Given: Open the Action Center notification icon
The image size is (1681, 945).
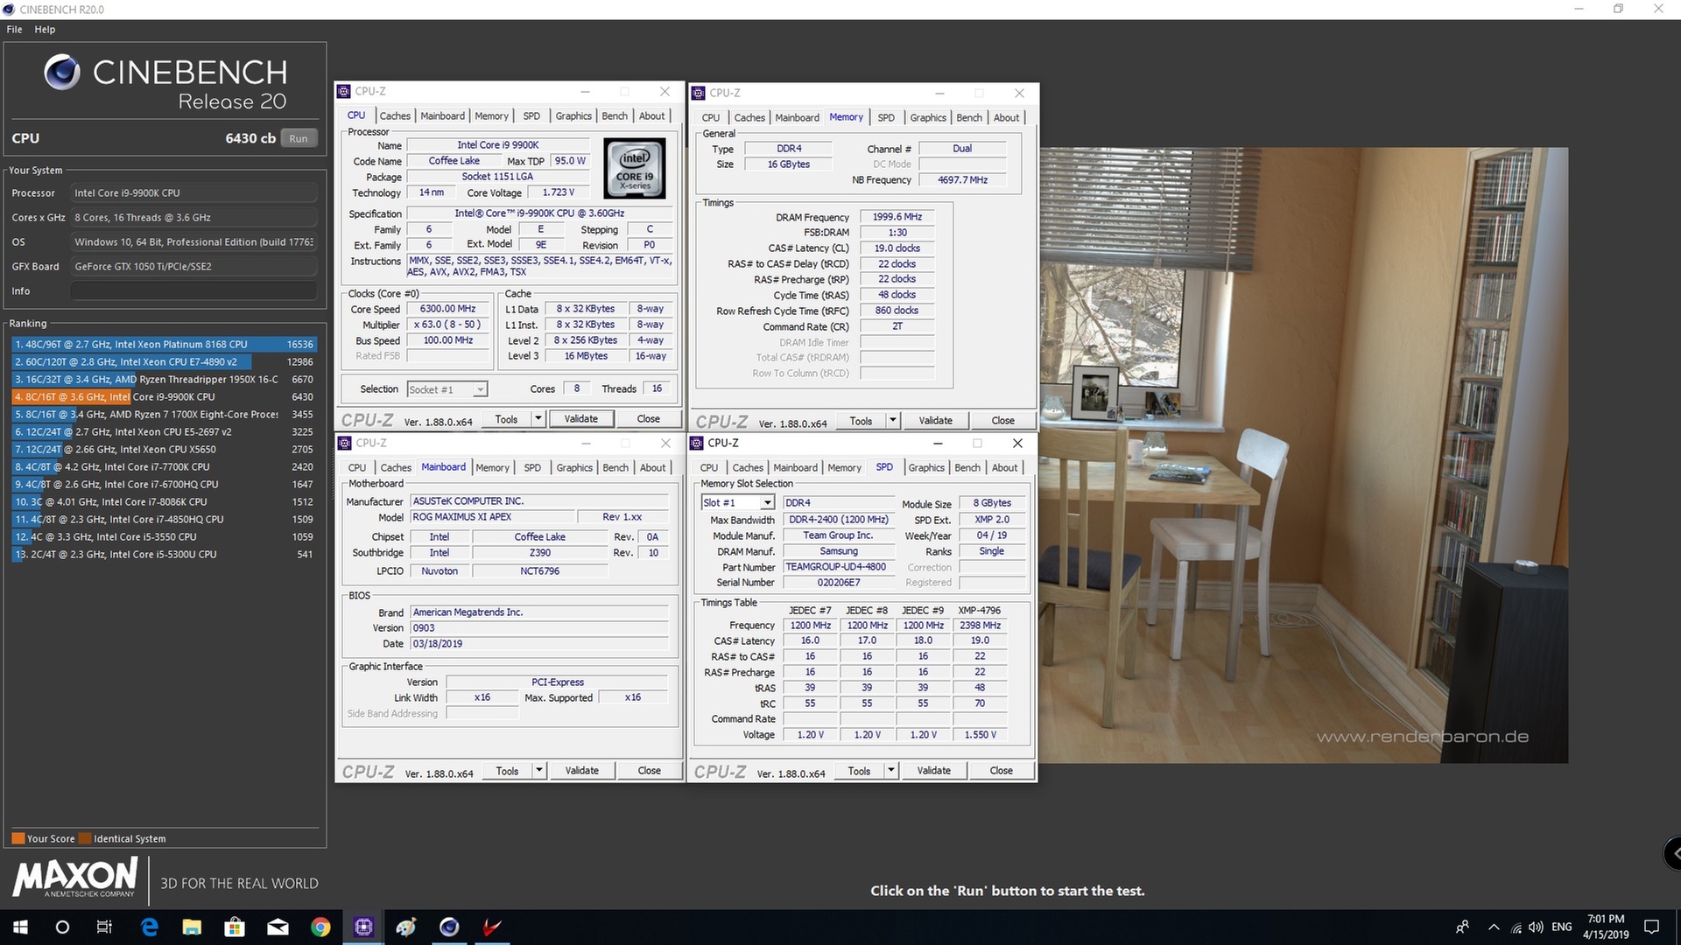Looking at the screenshot, I should tap(1651, 927).
